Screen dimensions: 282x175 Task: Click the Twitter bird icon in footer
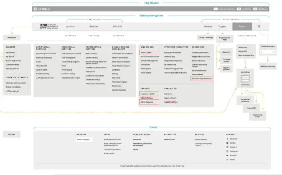pos(227,143)
